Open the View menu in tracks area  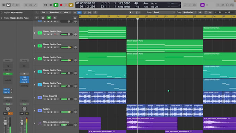[x=67, y=13]
